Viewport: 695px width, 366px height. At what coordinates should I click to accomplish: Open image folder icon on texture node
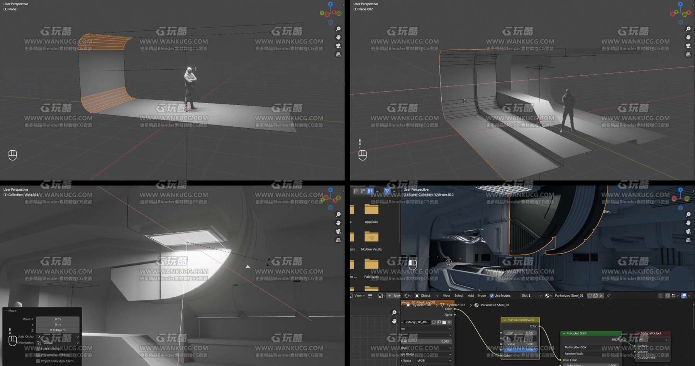click(444, 322)
